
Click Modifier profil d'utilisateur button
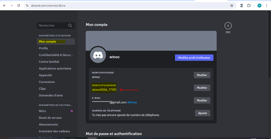click(x=194, y=58)
